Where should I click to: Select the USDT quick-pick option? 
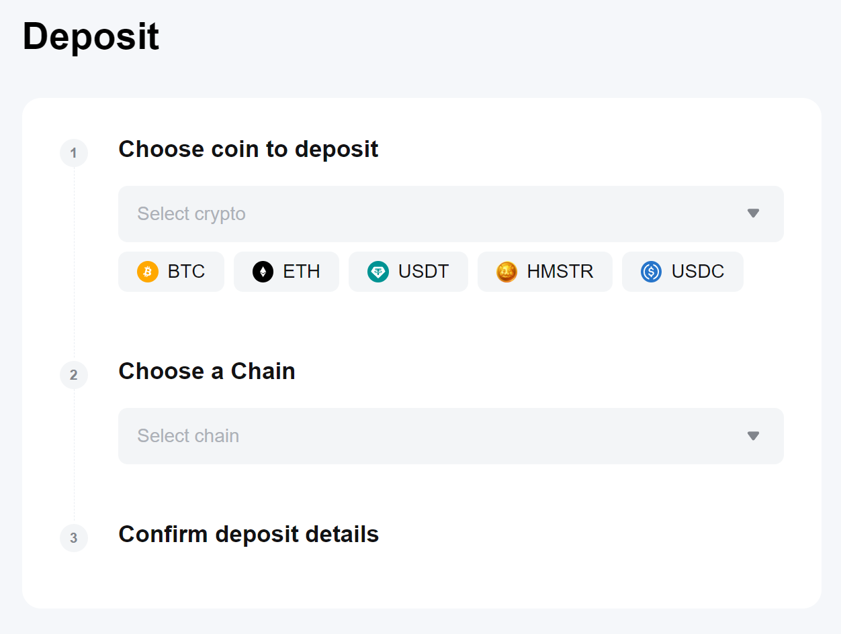[408, 272]
